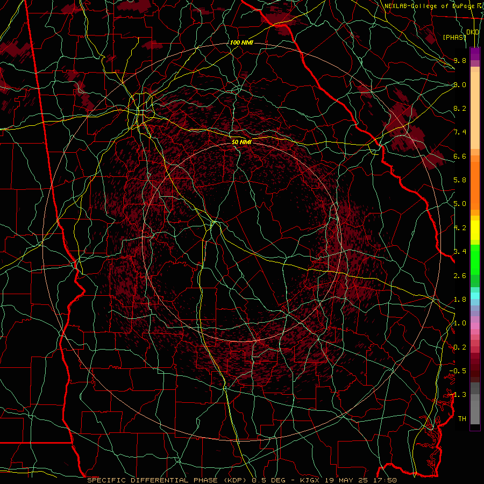Viewport: 484px width, 484px height.
Task: Click the 19 MAY 25 17:50 timestamp
Action: click(x=361, y=480)
